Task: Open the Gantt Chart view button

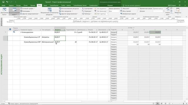Action: (x=4, y=12)
